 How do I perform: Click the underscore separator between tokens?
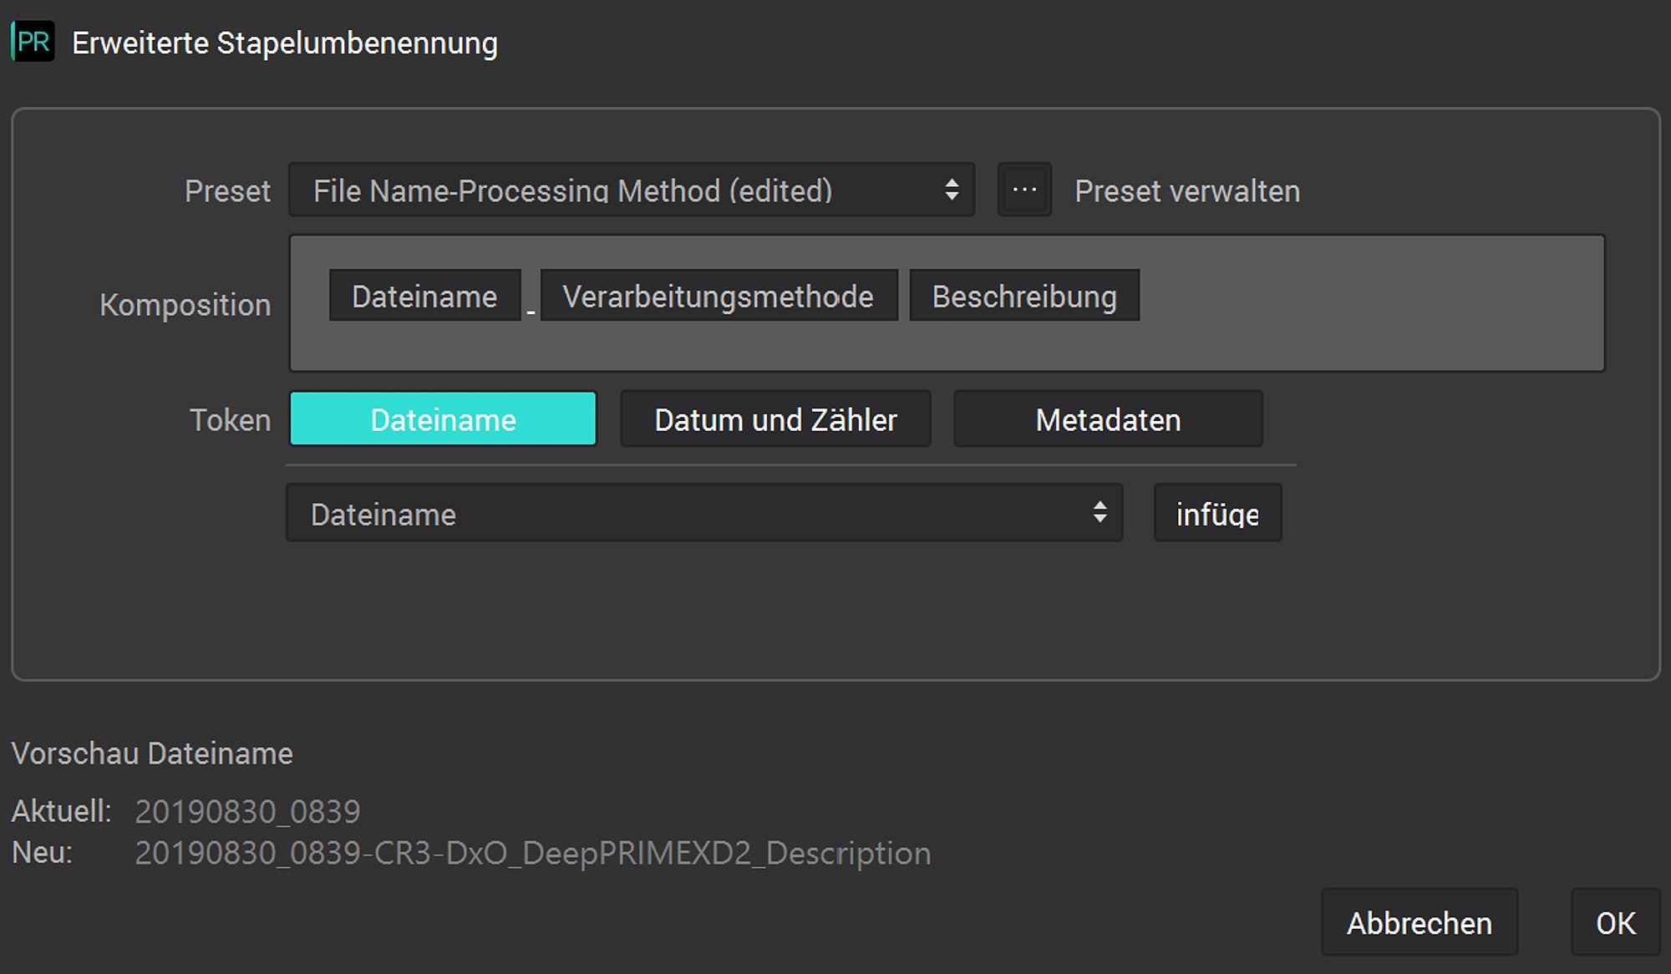(531, 311)
